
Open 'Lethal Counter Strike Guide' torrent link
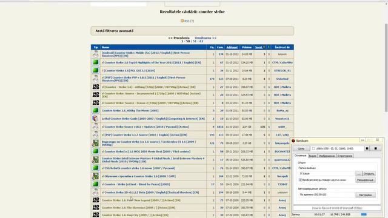point(153,119)
